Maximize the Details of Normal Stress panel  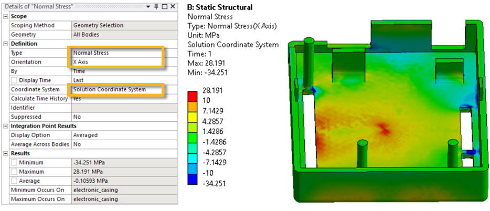coord(164,7)
